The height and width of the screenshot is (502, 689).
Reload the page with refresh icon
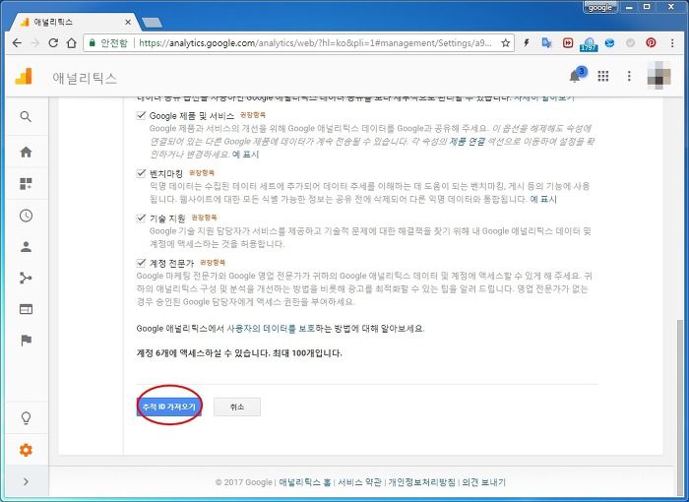click(53, 42)
